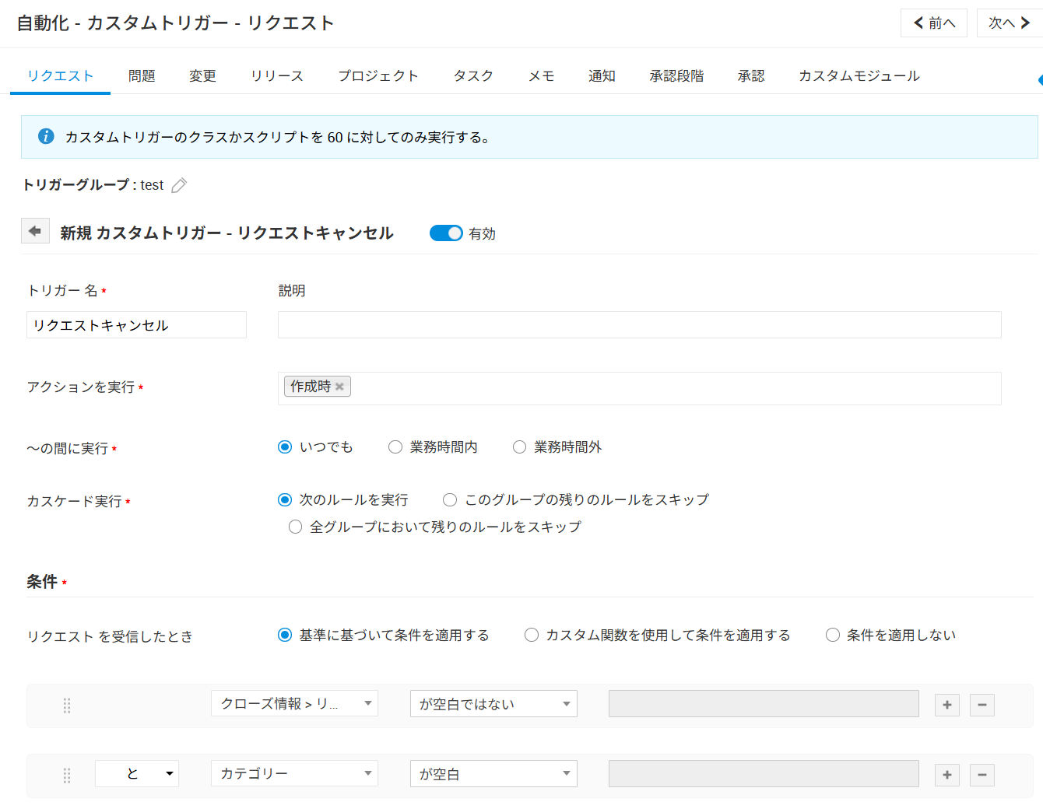
Task: Grab drag handle of カテゴリー condition row
Action: click(67, 775)
